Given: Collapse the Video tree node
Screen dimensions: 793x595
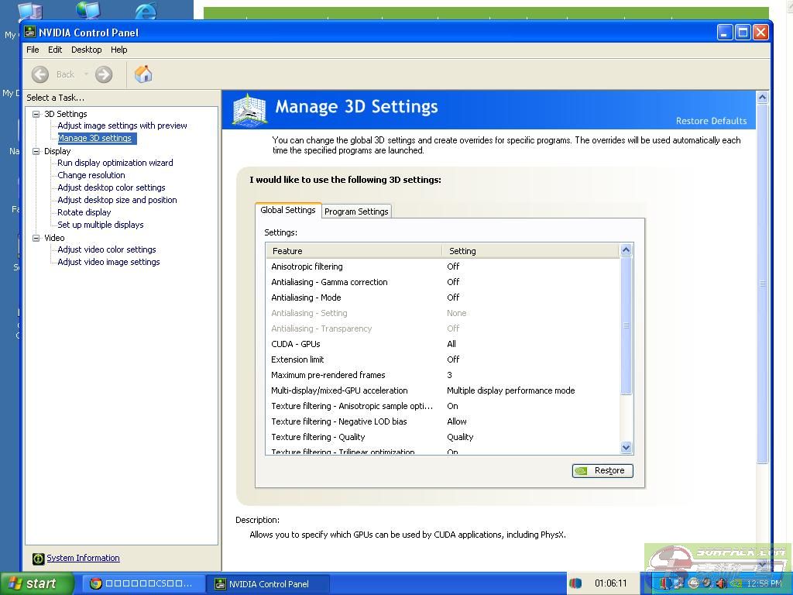Looking at the screenshot, I should click(x=36, y=238).
